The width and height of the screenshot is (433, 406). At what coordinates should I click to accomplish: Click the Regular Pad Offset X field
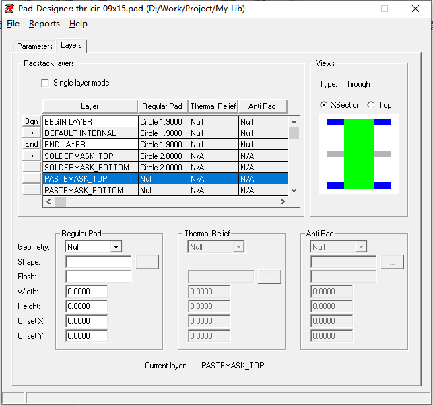tap(87, 321)
